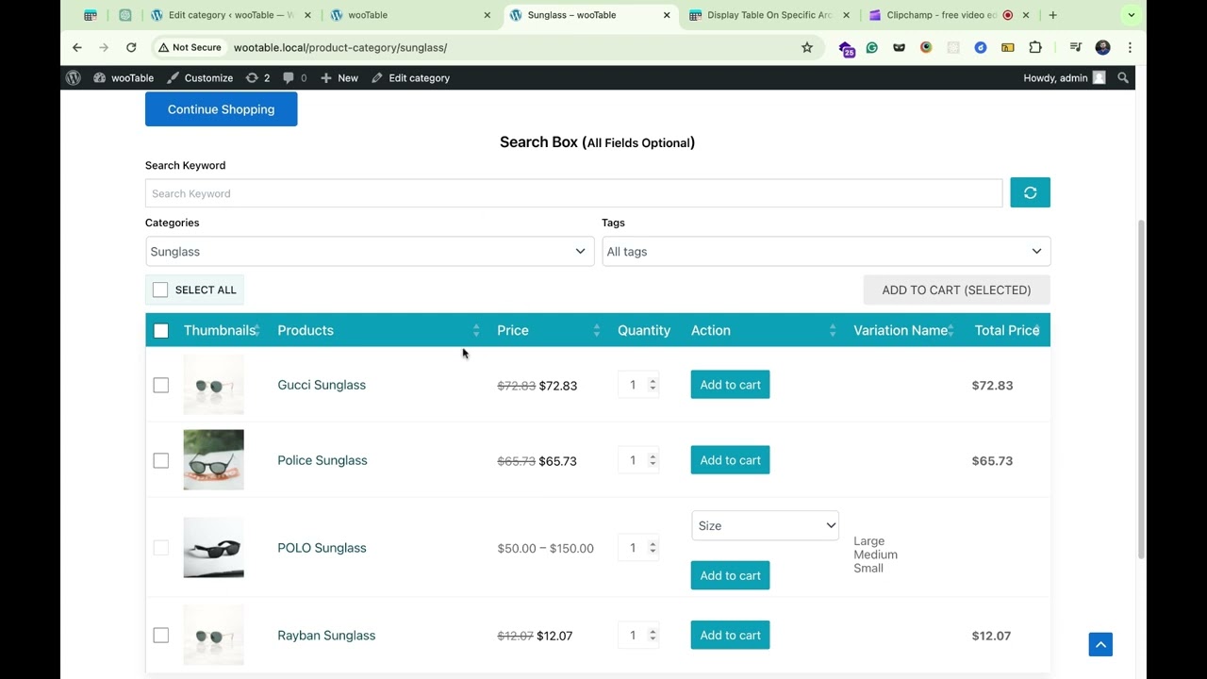The height and width of the screenshot is (679, 1207).
Task: Switch to the Edit category browser tab
Action: pyautogui.click(x=230, y=15)
